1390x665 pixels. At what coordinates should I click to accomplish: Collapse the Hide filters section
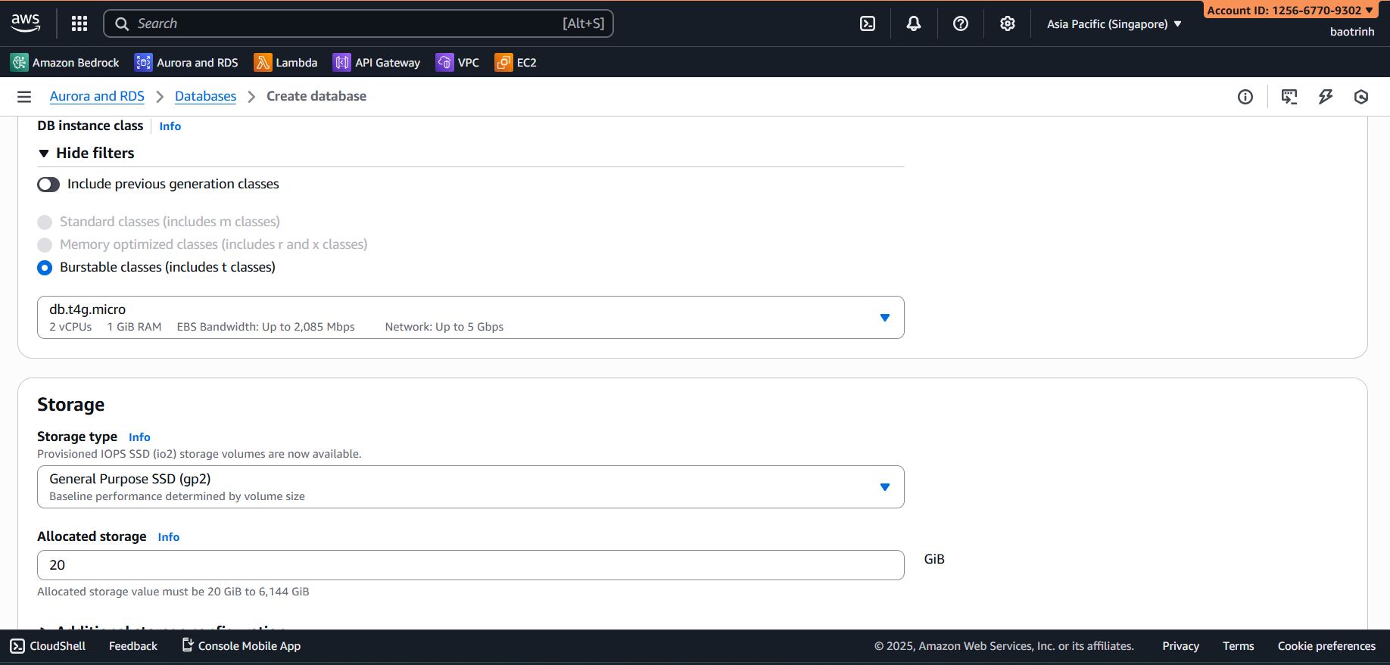click(x=86, y=154)
